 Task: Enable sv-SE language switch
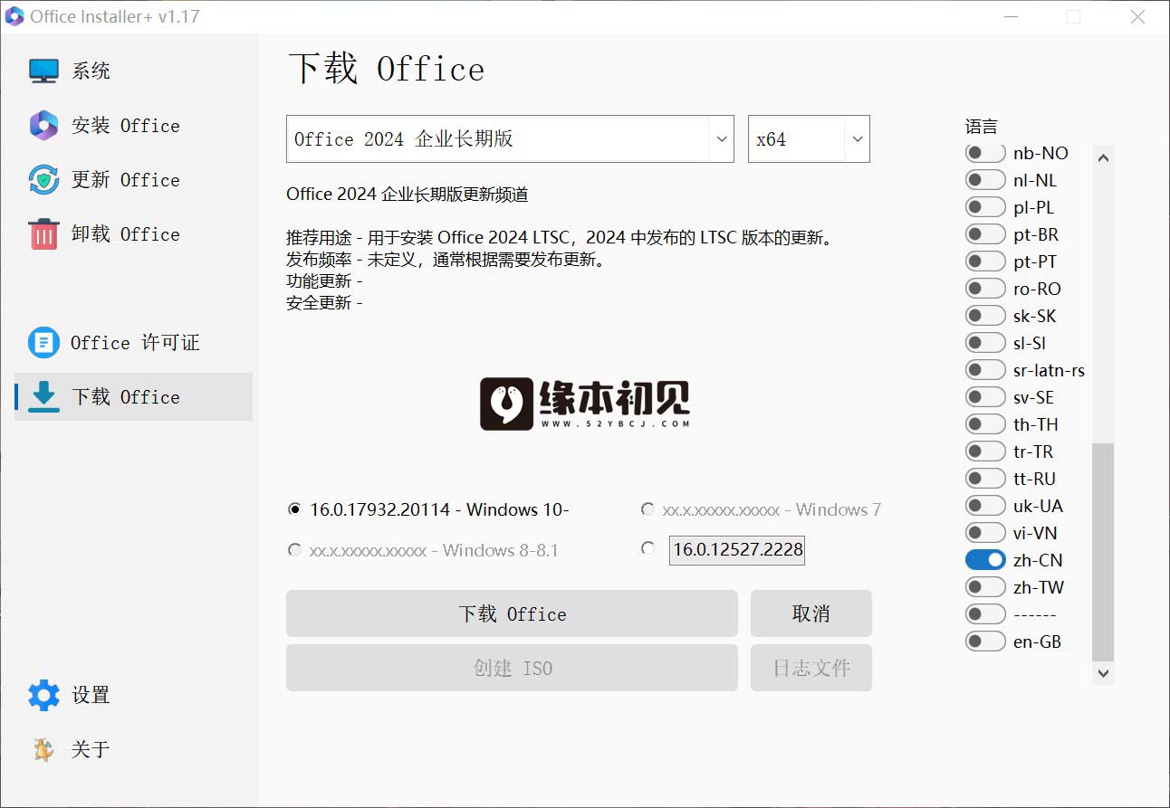(x=985, y=397)
